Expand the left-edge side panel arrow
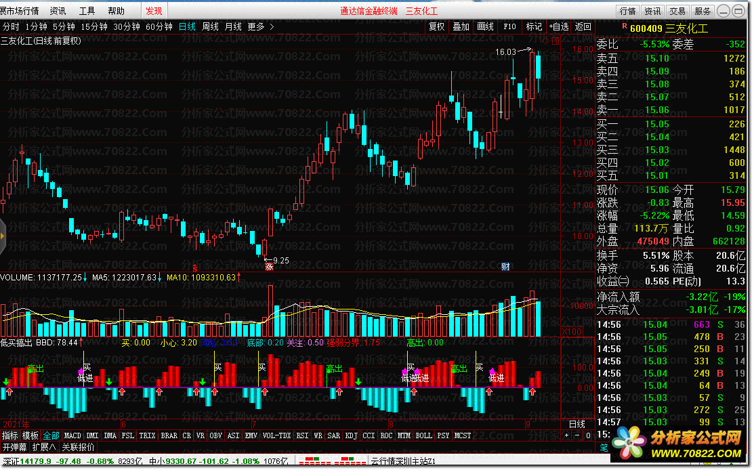 point(3,236)
